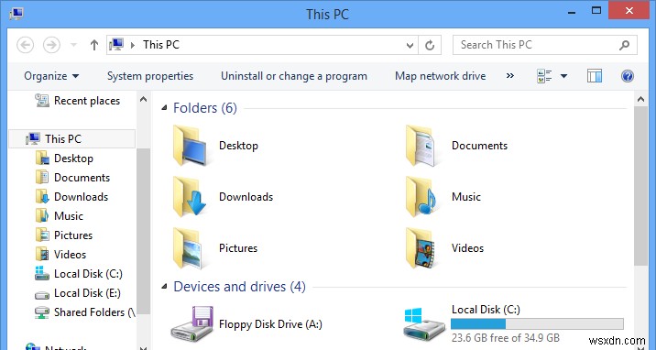Screen dimensions: 656x350
Task: Select Videos in the navigation tree
Action: coord(60,255)
